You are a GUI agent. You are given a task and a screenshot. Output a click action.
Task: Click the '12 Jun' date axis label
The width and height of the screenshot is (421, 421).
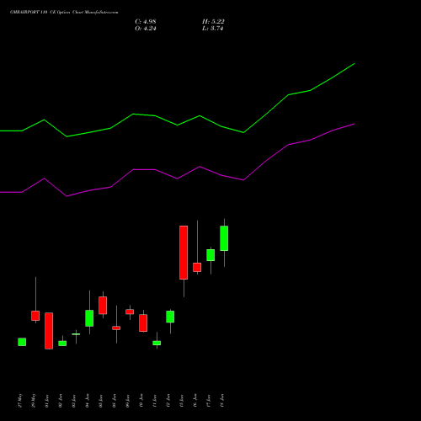coord(168,401)
